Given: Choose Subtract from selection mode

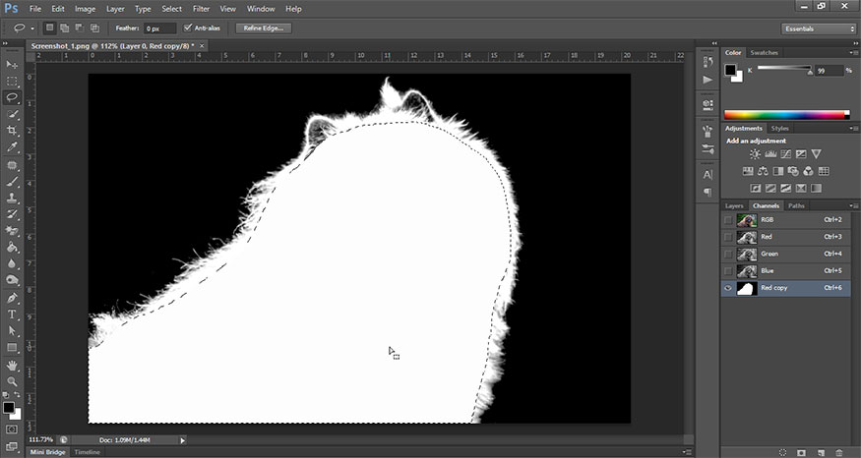Looking at the screenshot, I should pos(80,28).
